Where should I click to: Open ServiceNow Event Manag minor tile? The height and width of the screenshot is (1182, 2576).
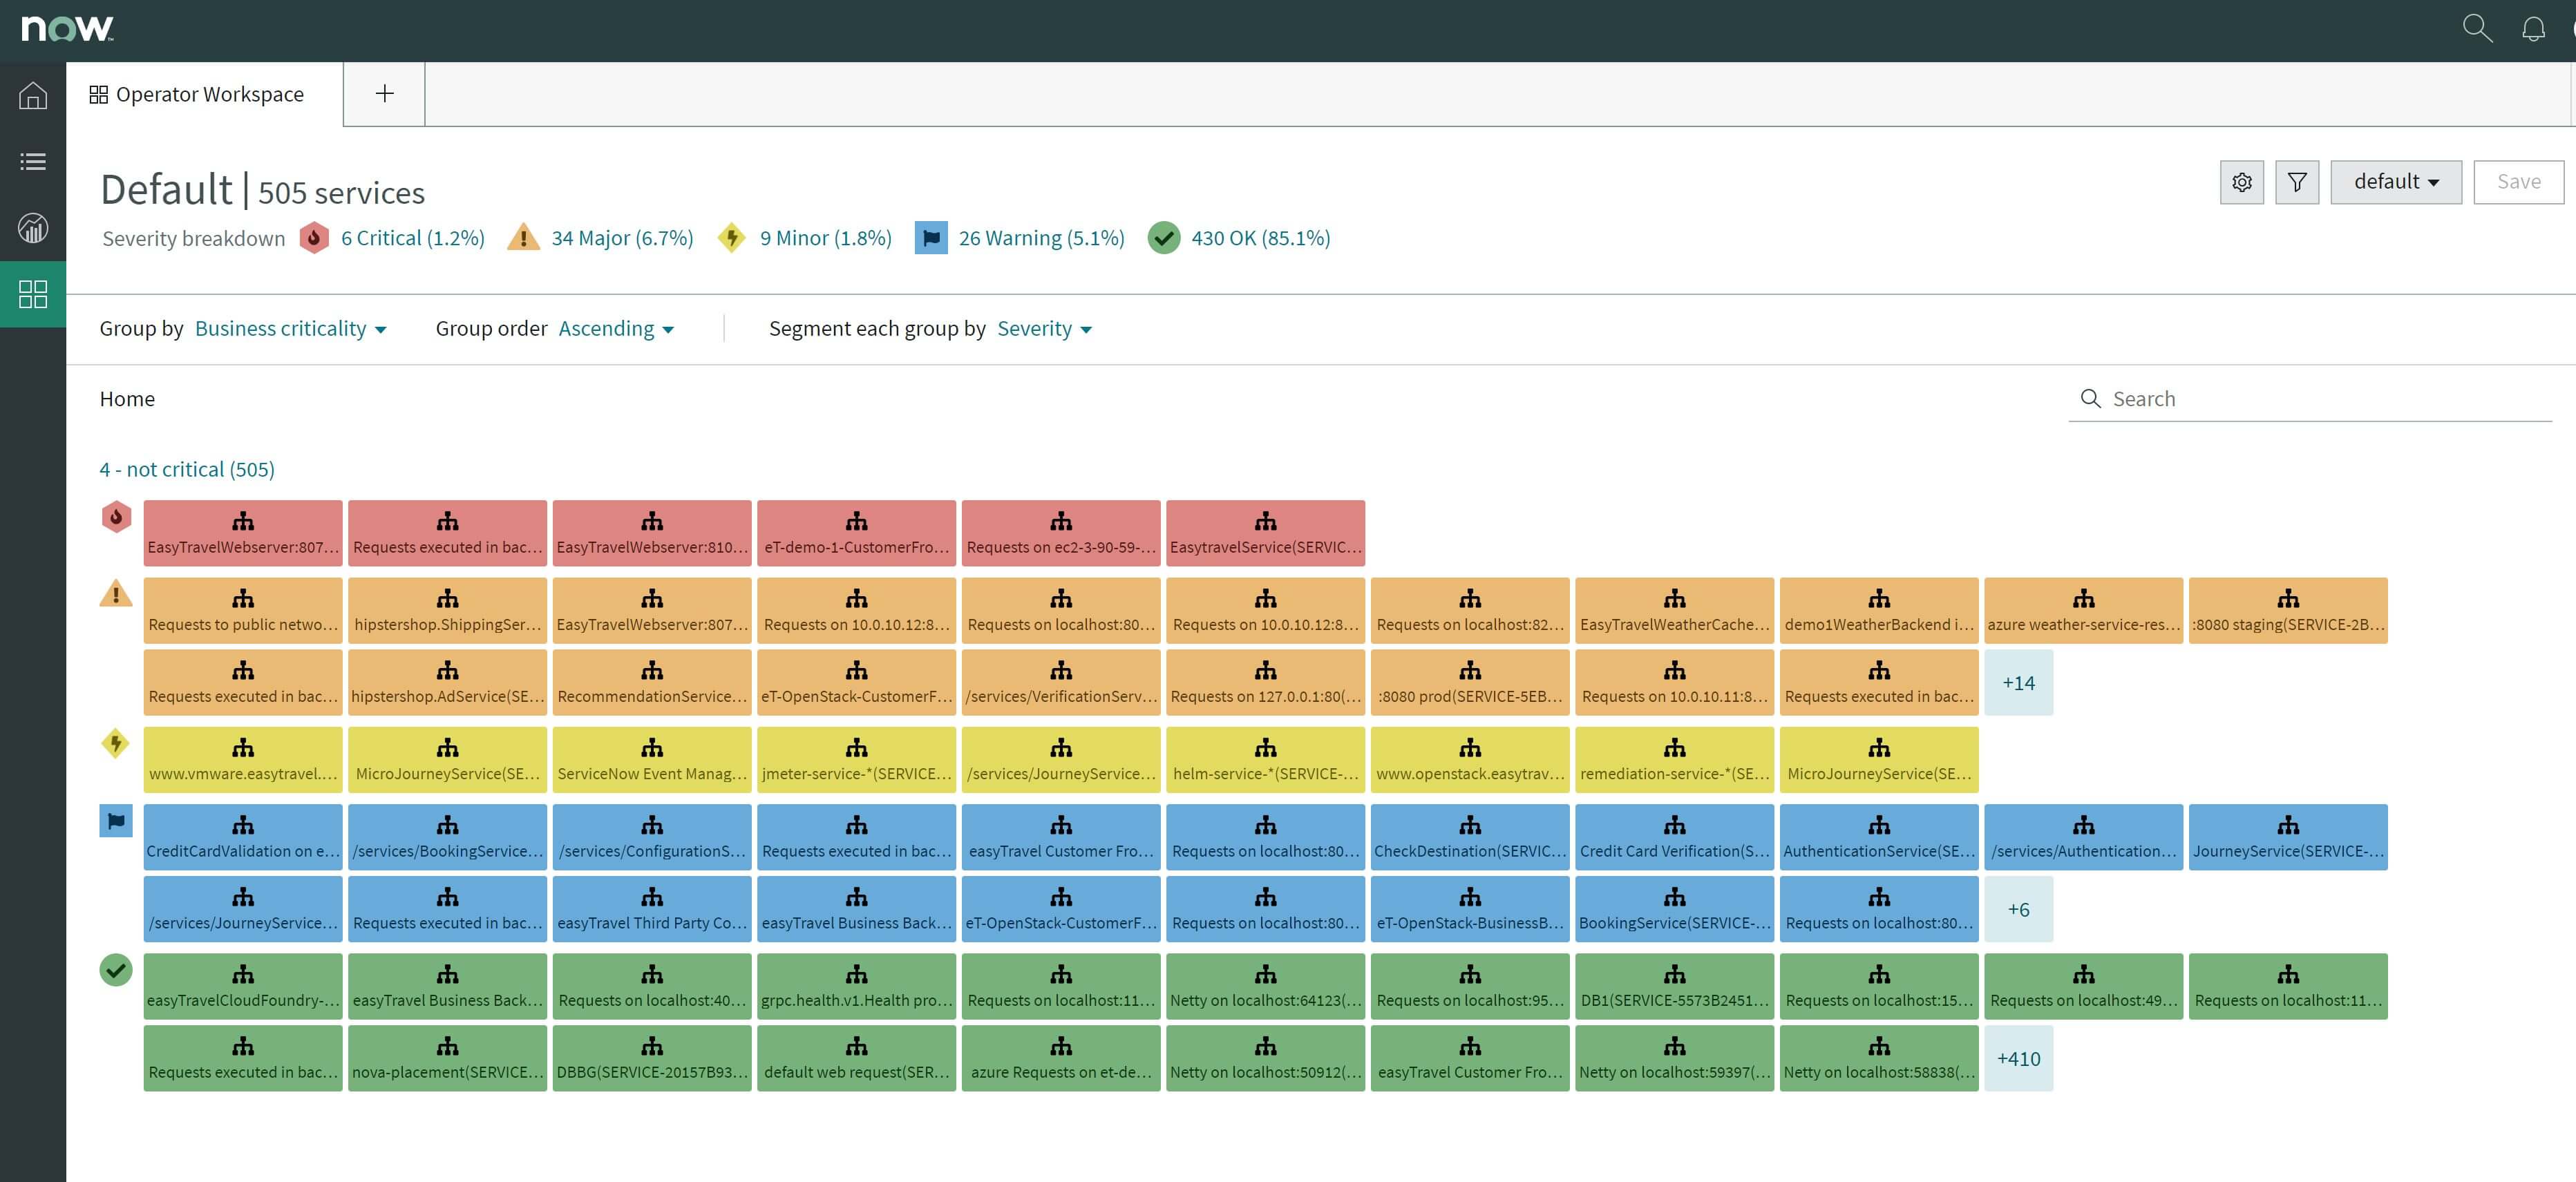pos(652,760)
